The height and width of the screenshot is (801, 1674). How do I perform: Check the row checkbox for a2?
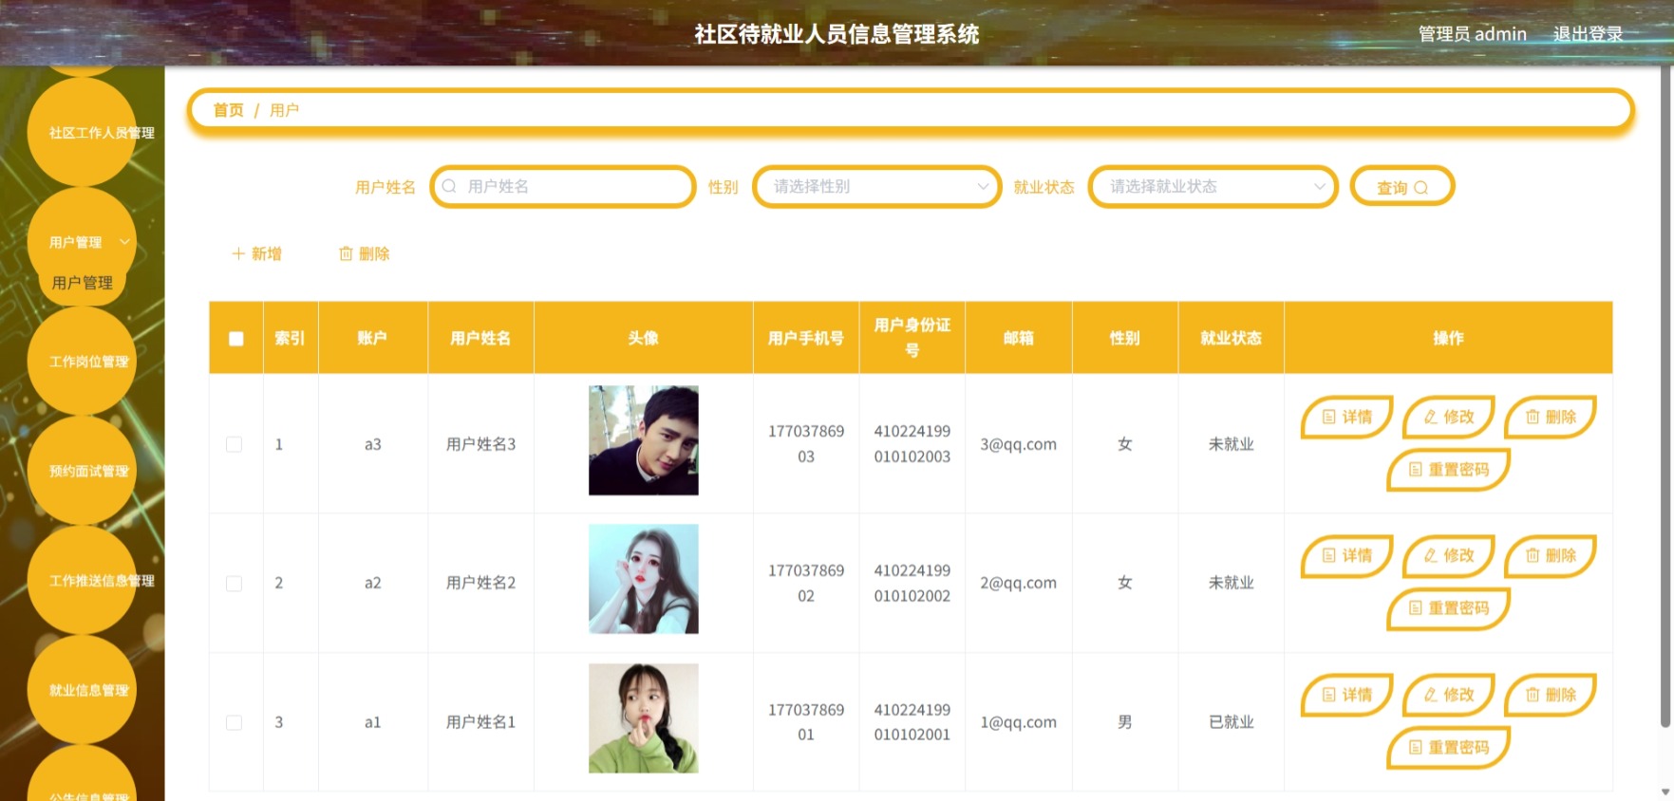234,583
